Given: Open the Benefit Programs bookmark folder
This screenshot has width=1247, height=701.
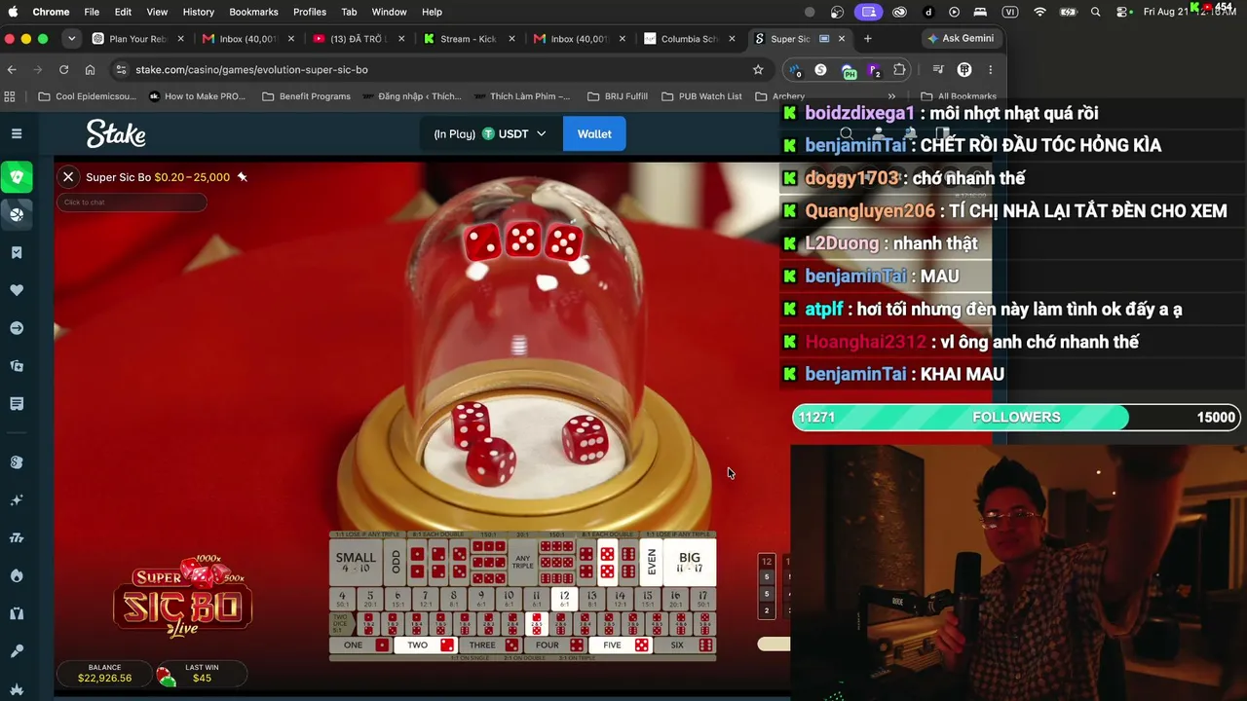Looking at the screenshot, I should point(306,96).
